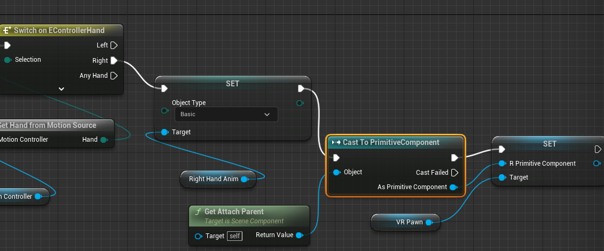
Task: Select the second SET node header
Action: point(550,144)
